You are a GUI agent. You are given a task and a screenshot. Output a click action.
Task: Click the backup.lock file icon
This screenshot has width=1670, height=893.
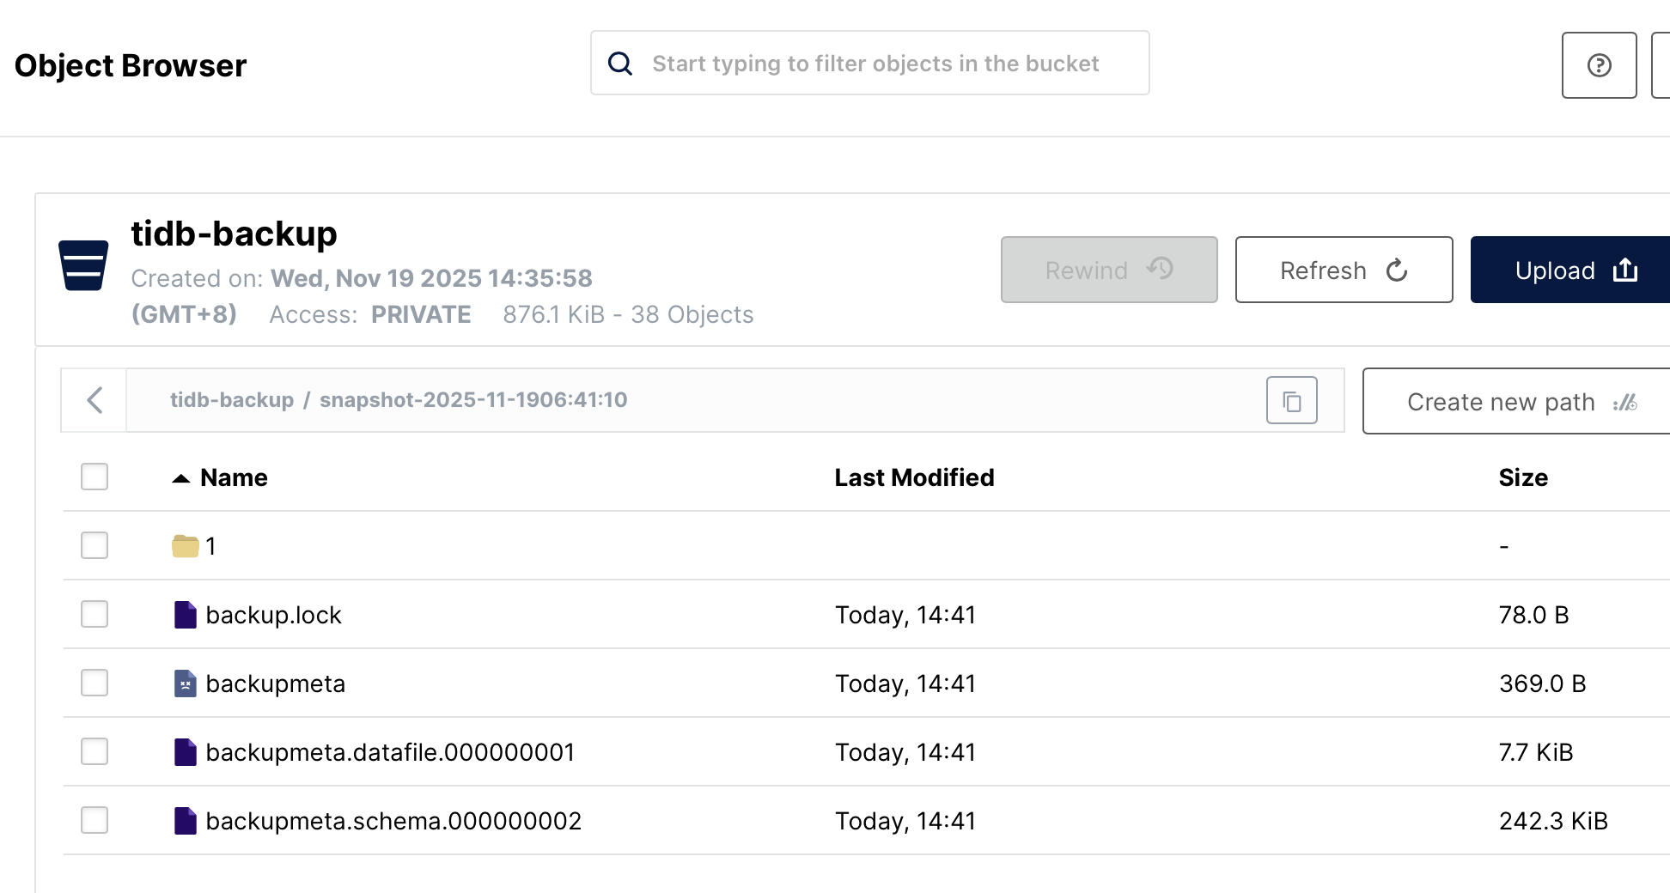[185, 615]
